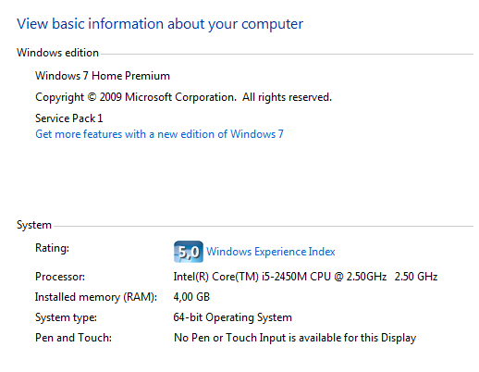Click the copyright symbol in Microsoft line
The width and height of the screenshot is (479, 372).
pos(92,97)
